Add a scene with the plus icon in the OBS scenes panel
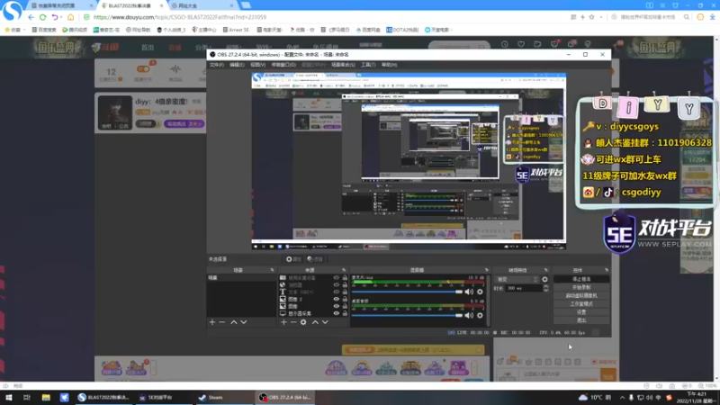The width and height of the screenshot is (720, 405). 212,322
